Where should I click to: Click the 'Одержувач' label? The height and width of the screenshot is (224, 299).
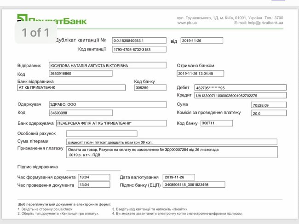click(x=29, y=104)
